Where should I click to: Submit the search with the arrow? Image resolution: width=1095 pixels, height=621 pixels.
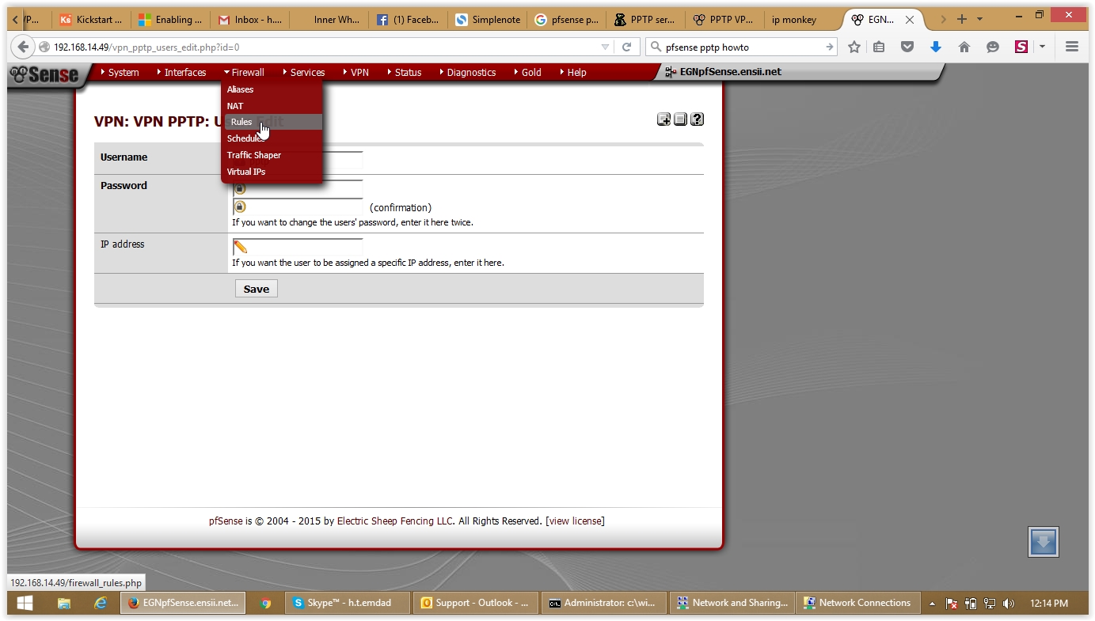[829, 47]
